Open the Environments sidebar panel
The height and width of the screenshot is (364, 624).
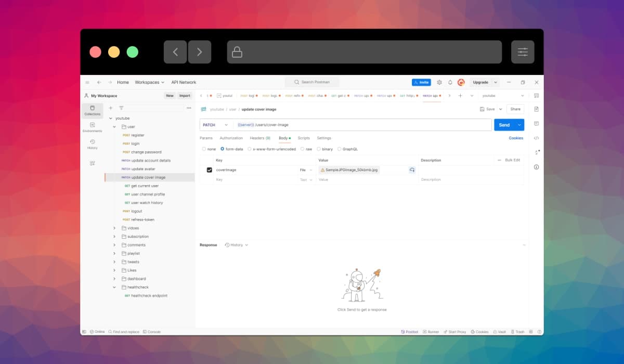93,127
